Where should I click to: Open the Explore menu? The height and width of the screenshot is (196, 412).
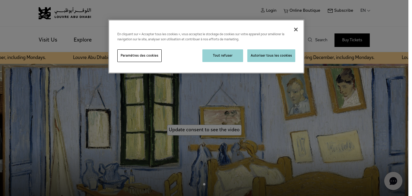(x=83, y=40)
